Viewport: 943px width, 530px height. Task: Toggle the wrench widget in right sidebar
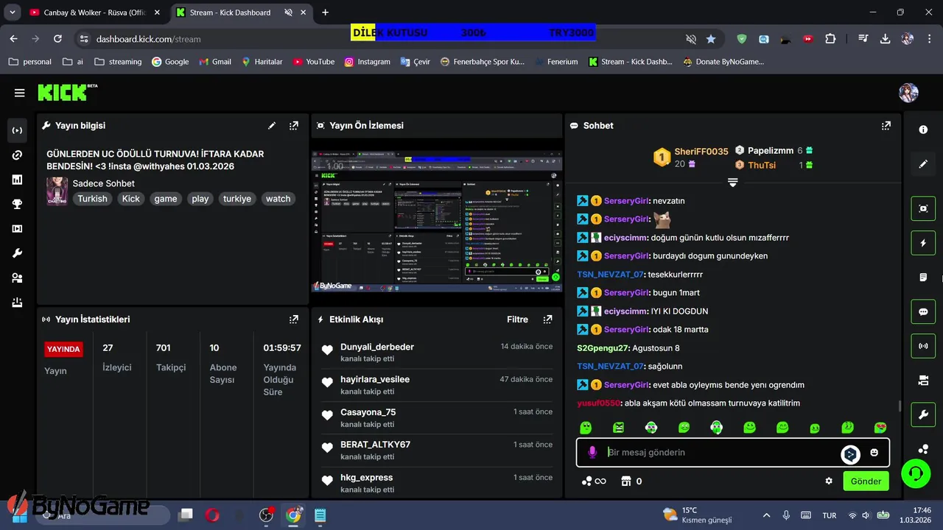pyautogui.click(x=923, y=414)
